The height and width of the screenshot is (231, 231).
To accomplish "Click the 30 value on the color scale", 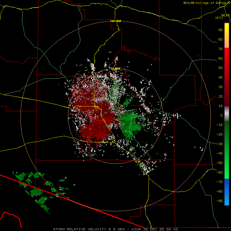I will (220, 87).
